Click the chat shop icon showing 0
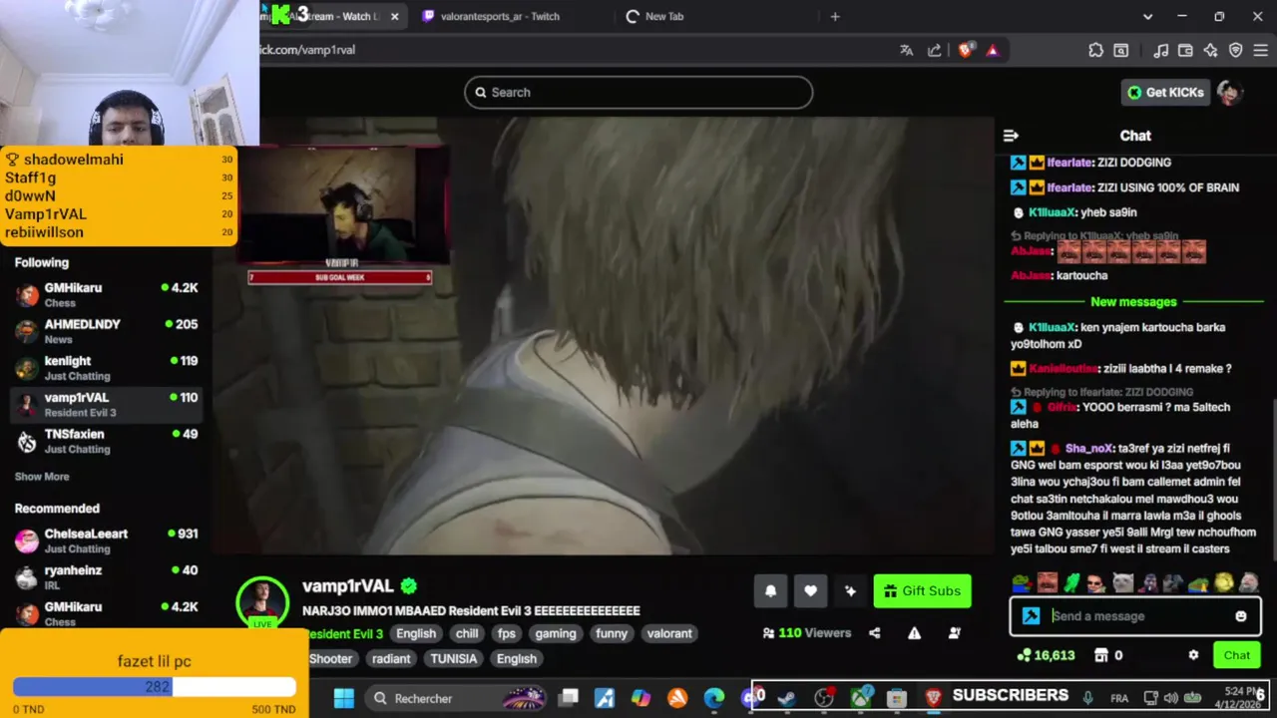1277x718 pixels. pos(1108,655)
